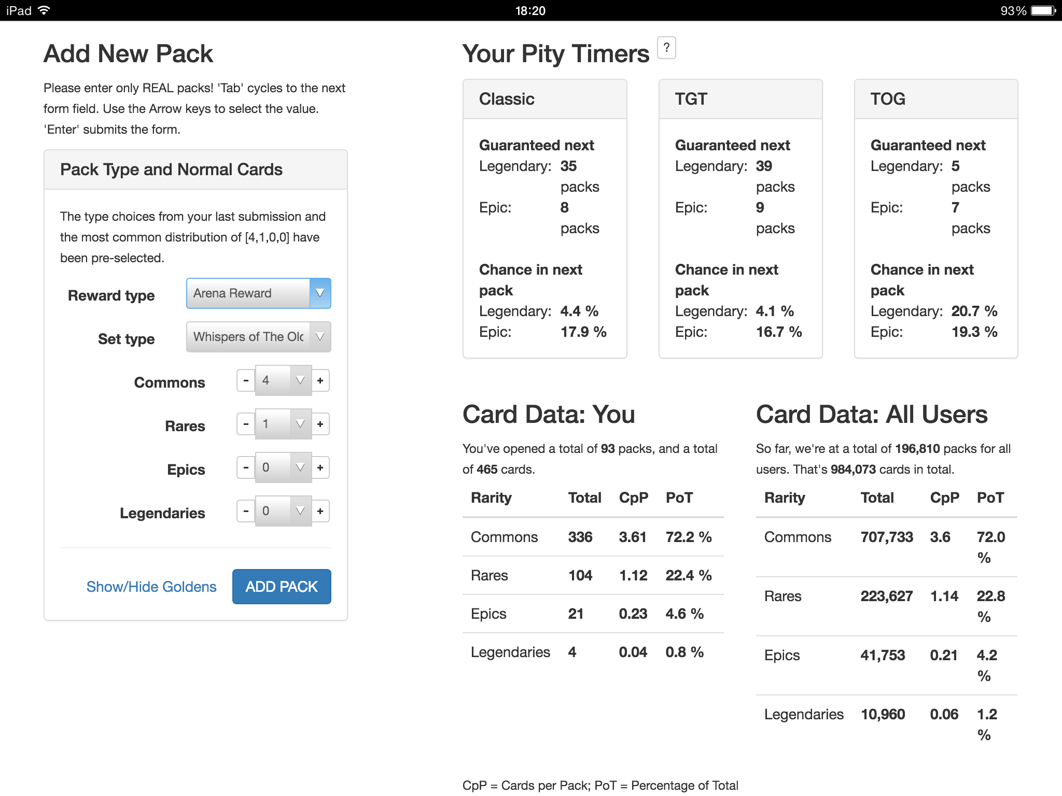Increase Rares with the plus button
Viewport: 1062px width, 796px height.
pos(320,424)
